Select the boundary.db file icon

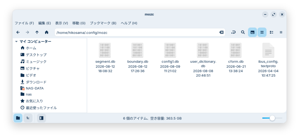pyautogui.click(x=138, y=50)
